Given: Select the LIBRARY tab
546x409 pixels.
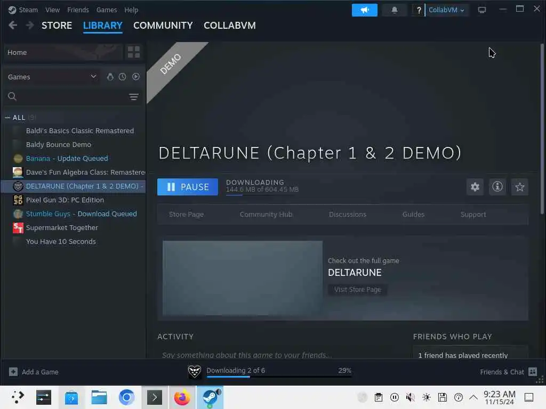Looking at the screenshot, I should point(103,26).
